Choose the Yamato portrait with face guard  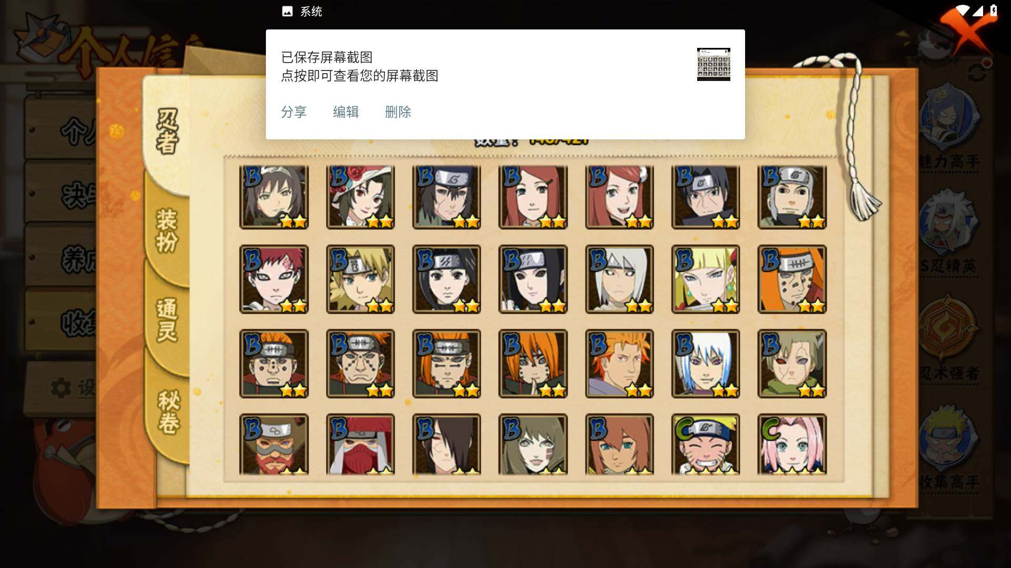click(792, 197)
